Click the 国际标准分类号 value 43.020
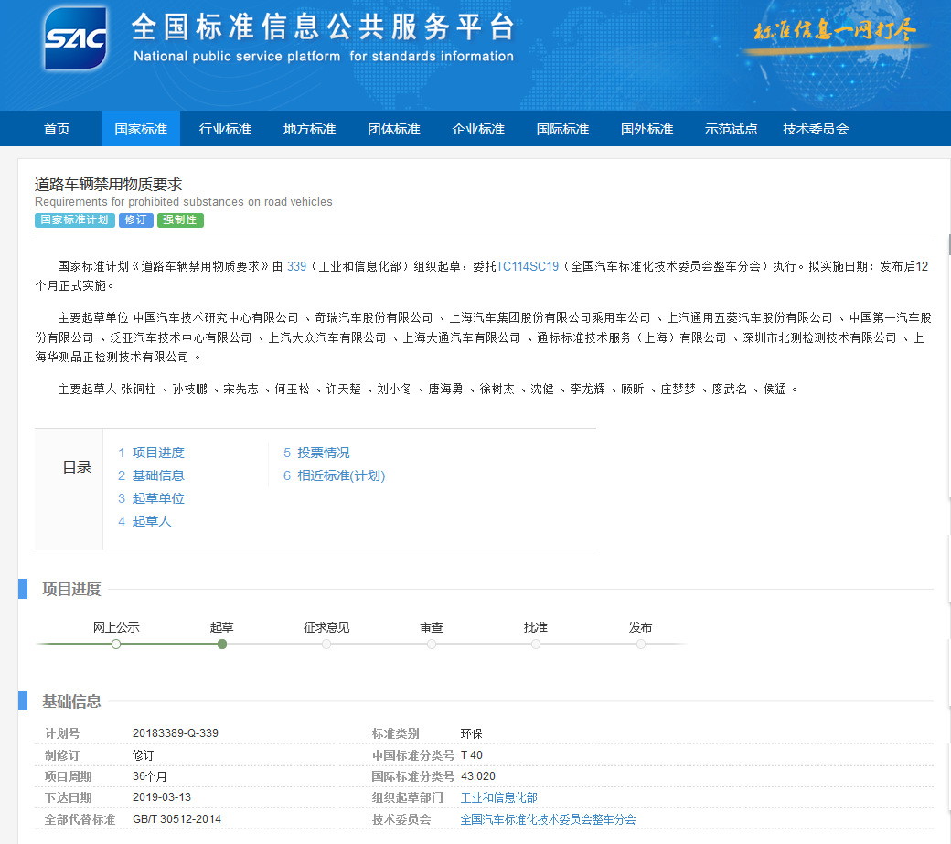951x844 pixels. [478, 776]
